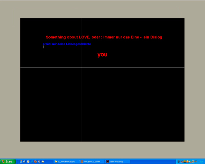
Task: Click the round white-blue quick launch icon
Action: pos(39,161)
